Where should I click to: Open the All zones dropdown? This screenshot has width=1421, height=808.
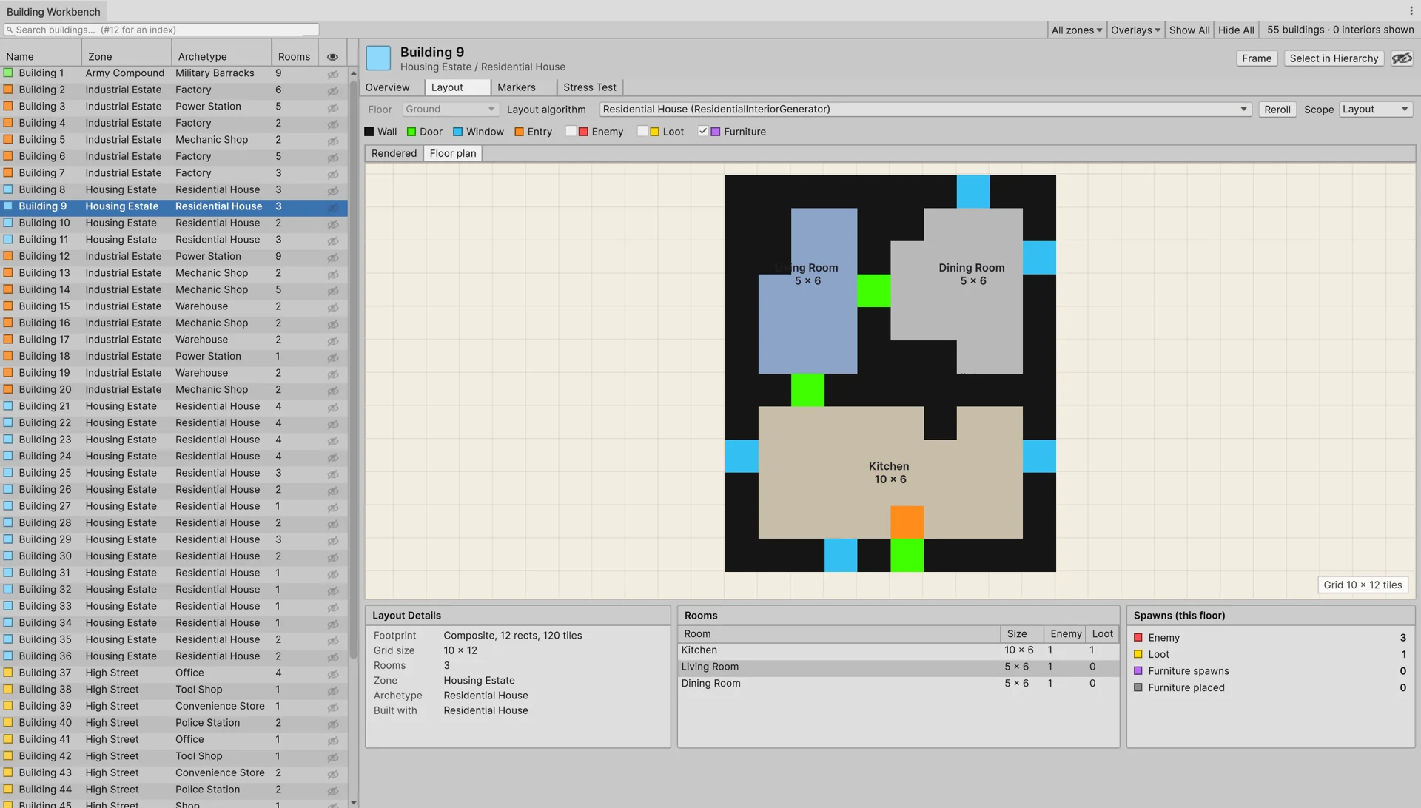(1076, 30)
